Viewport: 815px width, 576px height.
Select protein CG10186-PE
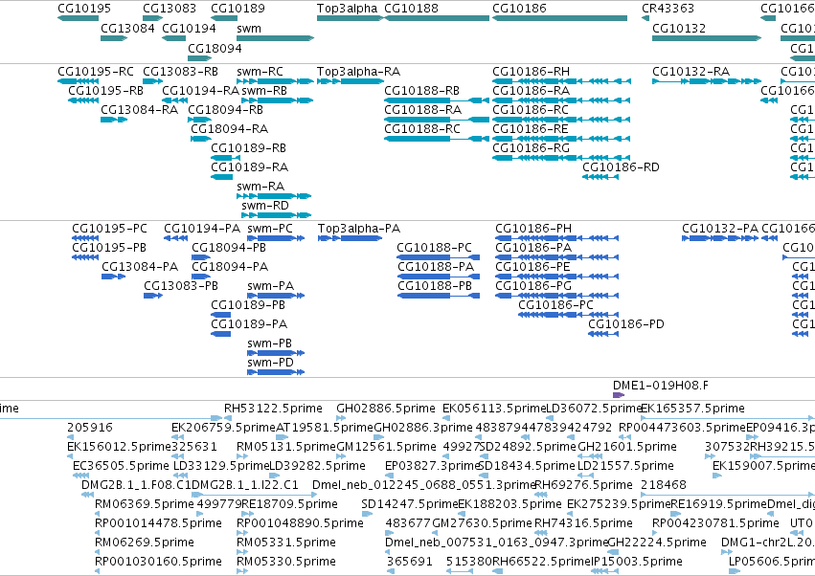click(557, 277)
